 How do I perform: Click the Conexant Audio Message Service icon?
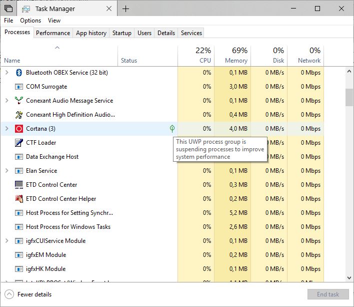[19, 100]
